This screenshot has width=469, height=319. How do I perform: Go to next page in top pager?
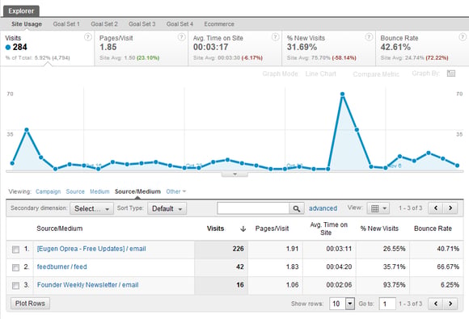pyautogui.click(x=450, y=208)
